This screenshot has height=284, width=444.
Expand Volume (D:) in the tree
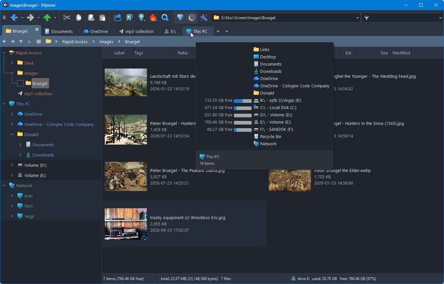(12, 165)
